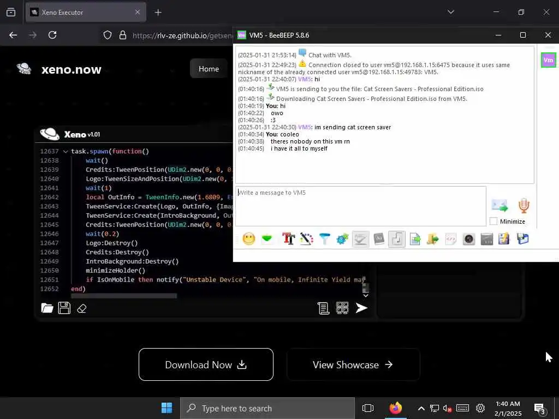Click the code editor horizontal scrollbar

[124, 296]
